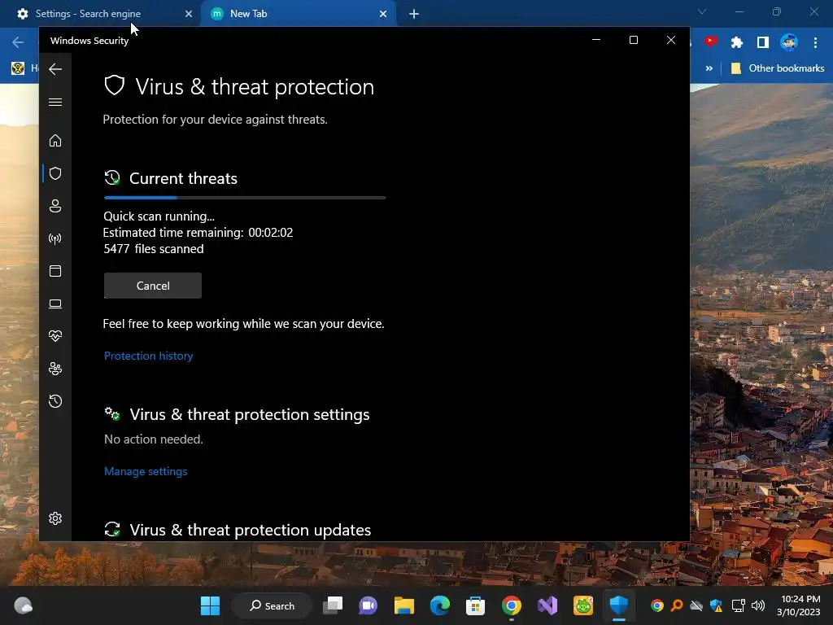Click the quick scan progress bar
The height and width of the screenshot is (625, 833).
(245, 198)
